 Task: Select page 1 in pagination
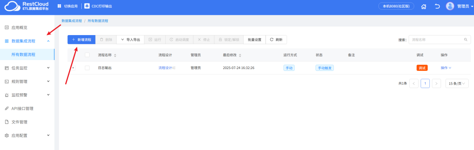coord(425,84)
